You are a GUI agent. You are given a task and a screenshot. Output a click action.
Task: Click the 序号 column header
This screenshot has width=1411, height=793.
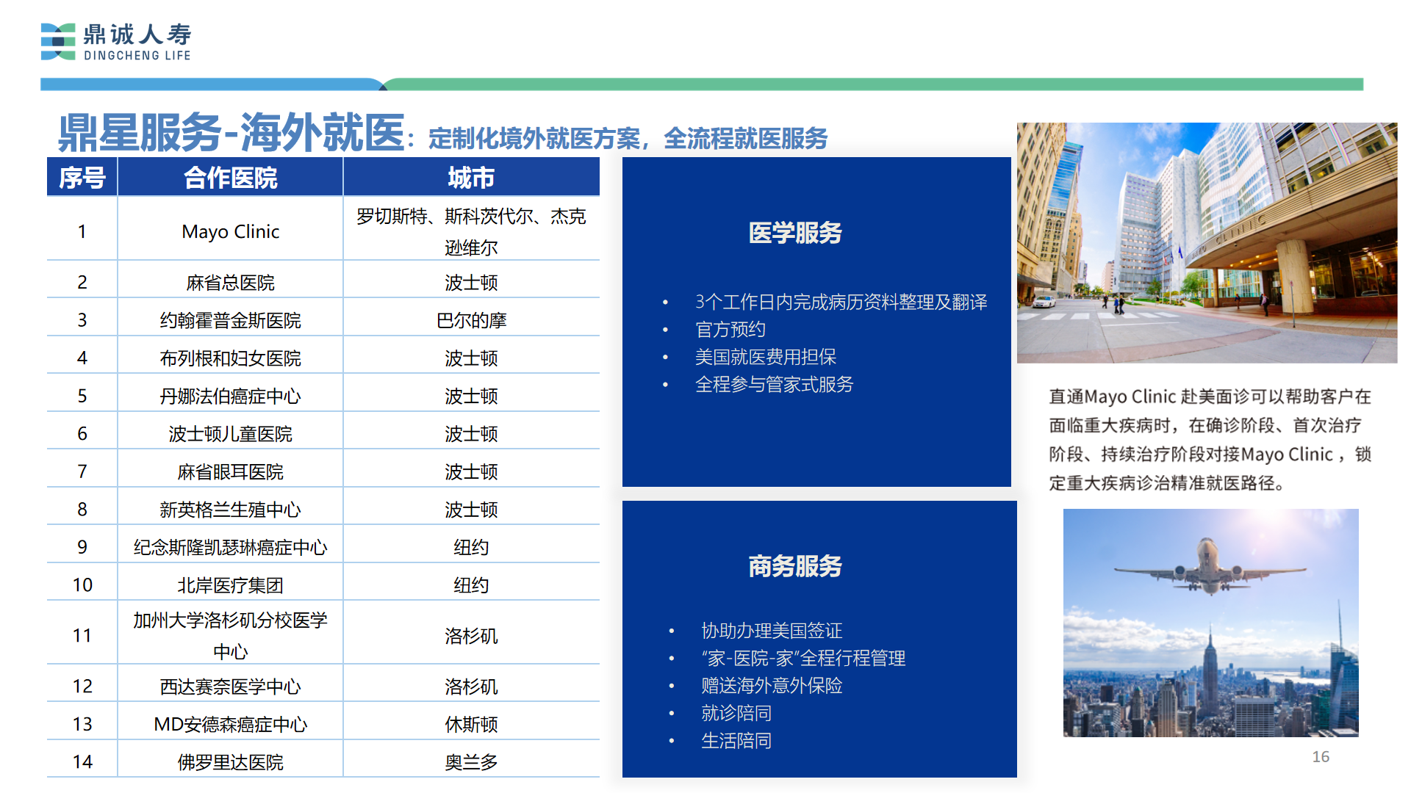(x=82, y=178)
